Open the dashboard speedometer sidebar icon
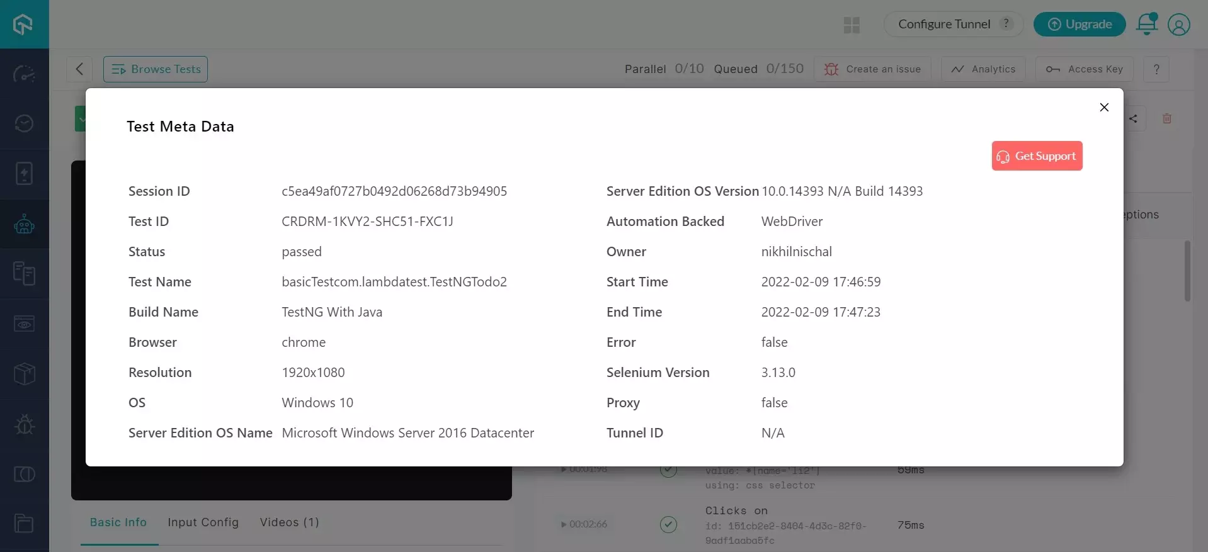Screen dimensions: 1208x552 click(24, 74)
